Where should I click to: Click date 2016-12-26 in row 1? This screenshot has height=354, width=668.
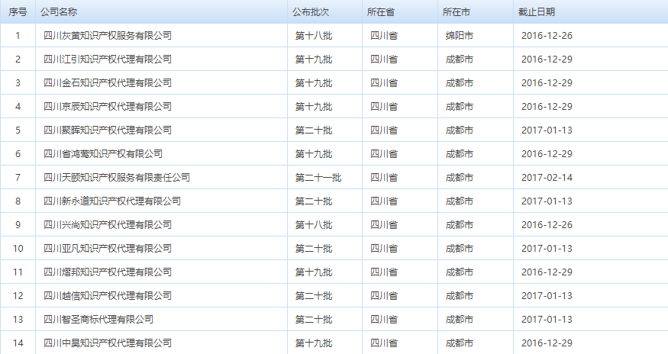[547, 35]
